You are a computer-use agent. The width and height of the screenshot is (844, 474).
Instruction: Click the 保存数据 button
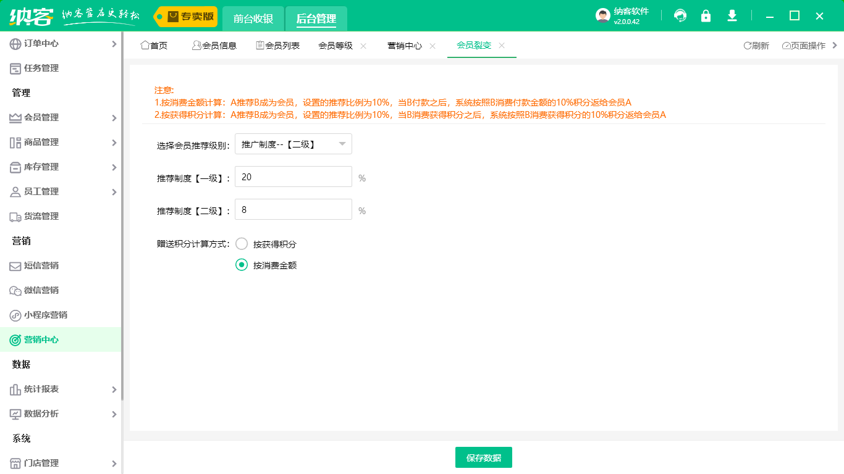[483, 457]
